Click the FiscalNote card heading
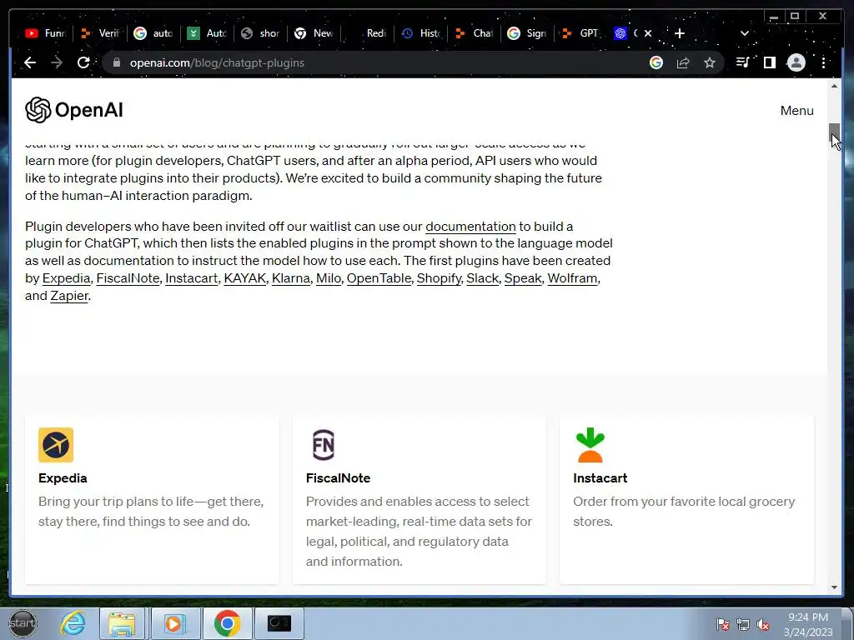Image resolution: width=854 pixels, height=640 pixels. [x=339, y=477]
